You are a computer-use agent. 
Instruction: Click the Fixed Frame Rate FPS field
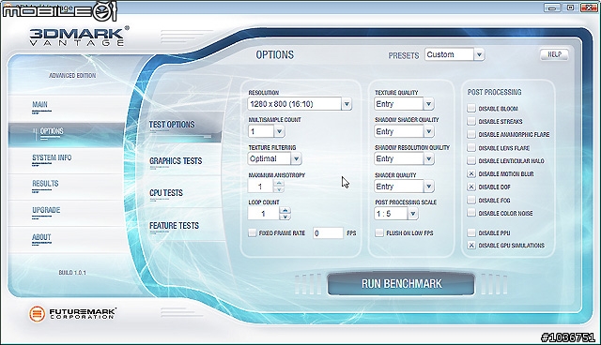pos(328,232)
